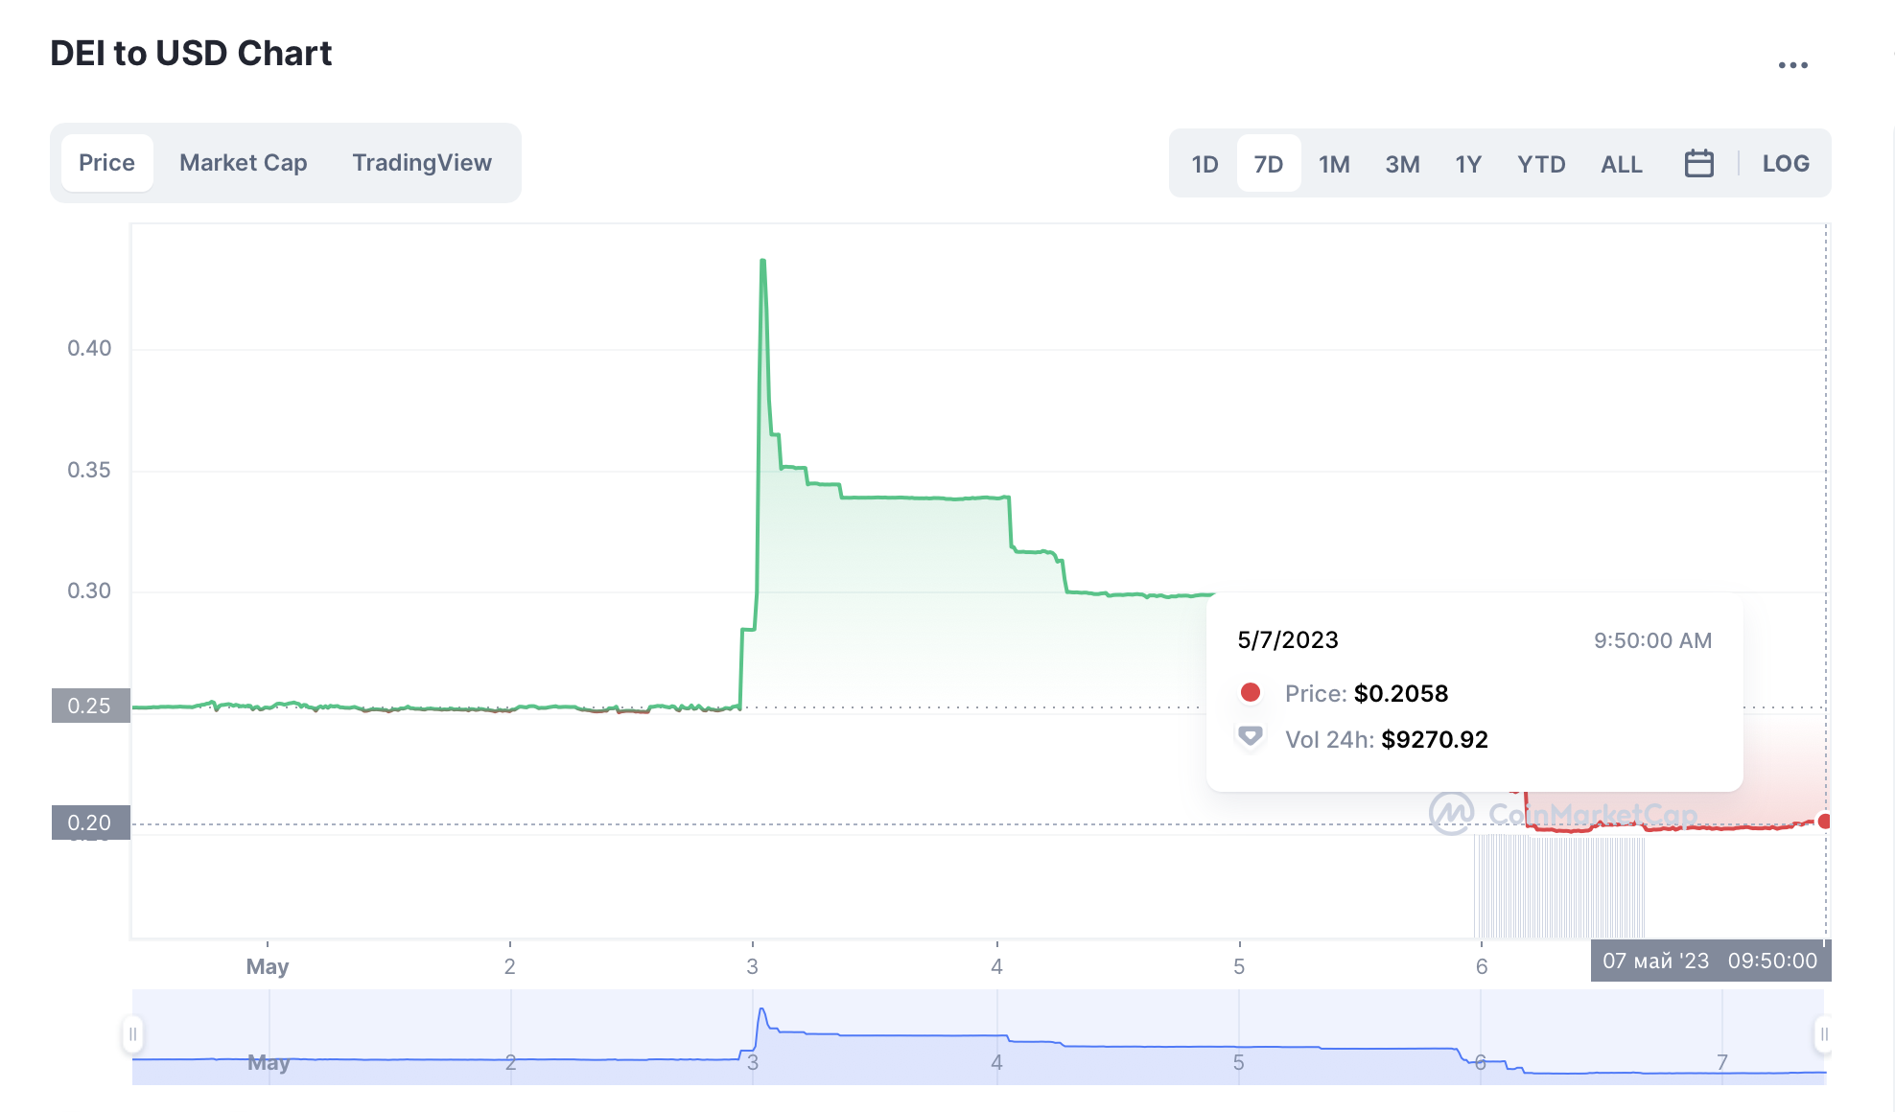Open the calendar date range picker

1698,163
